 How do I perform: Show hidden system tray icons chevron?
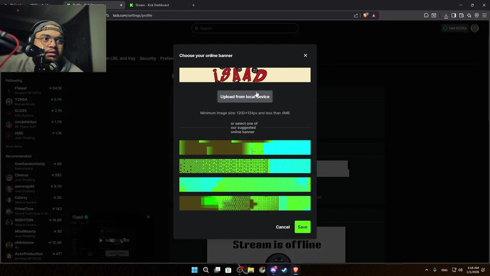426,270
